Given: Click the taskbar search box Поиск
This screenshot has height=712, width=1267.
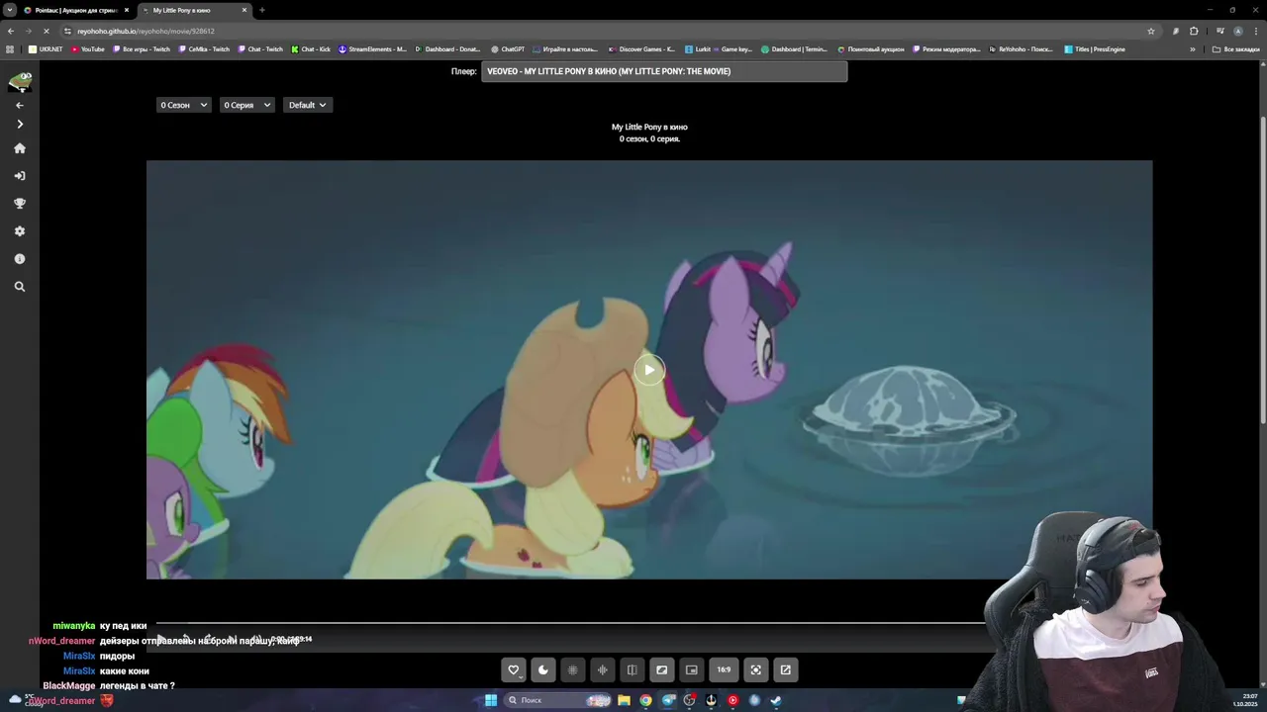Looking at the screenshot, I should point(558,700).
